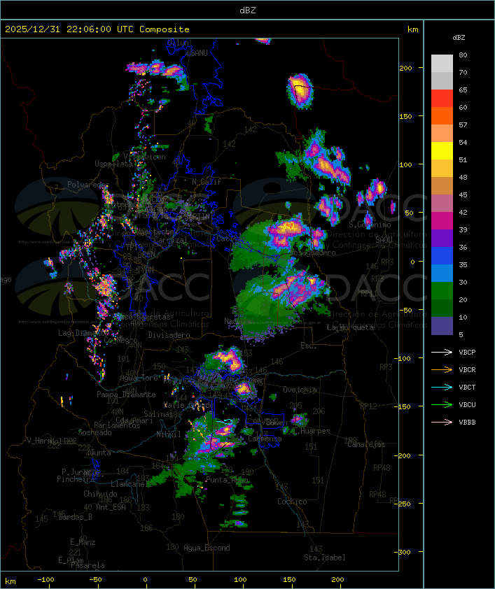Click the green VBCU arrow icon

[442, 404]
